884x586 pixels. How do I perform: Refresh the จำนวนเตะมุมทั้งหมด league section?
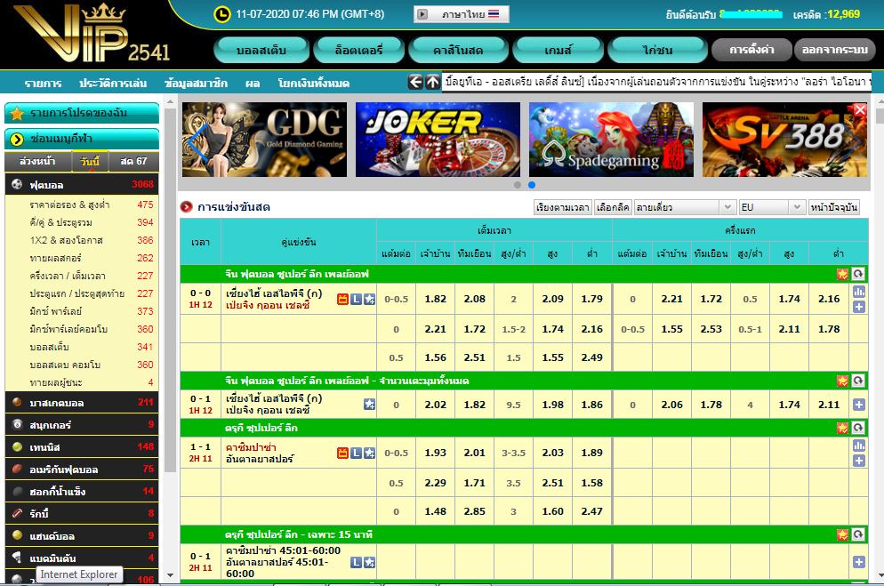[858, 381]
